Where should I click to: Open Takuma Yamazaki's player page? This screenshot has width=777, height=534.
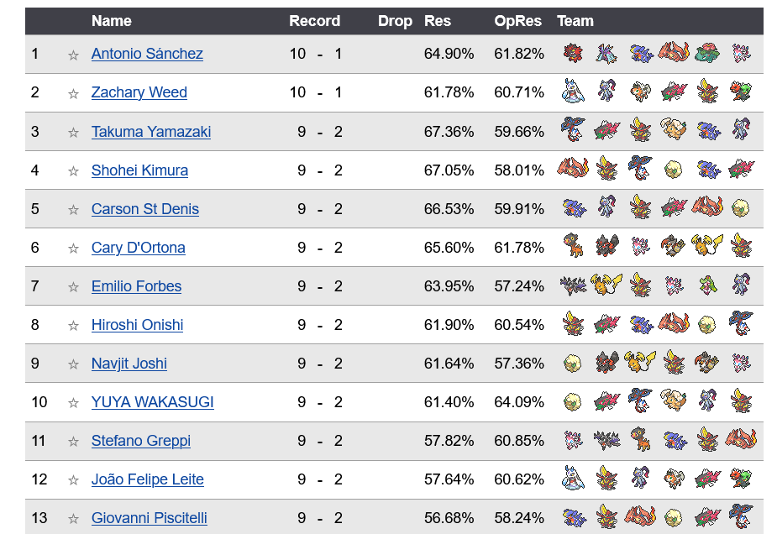151,132
